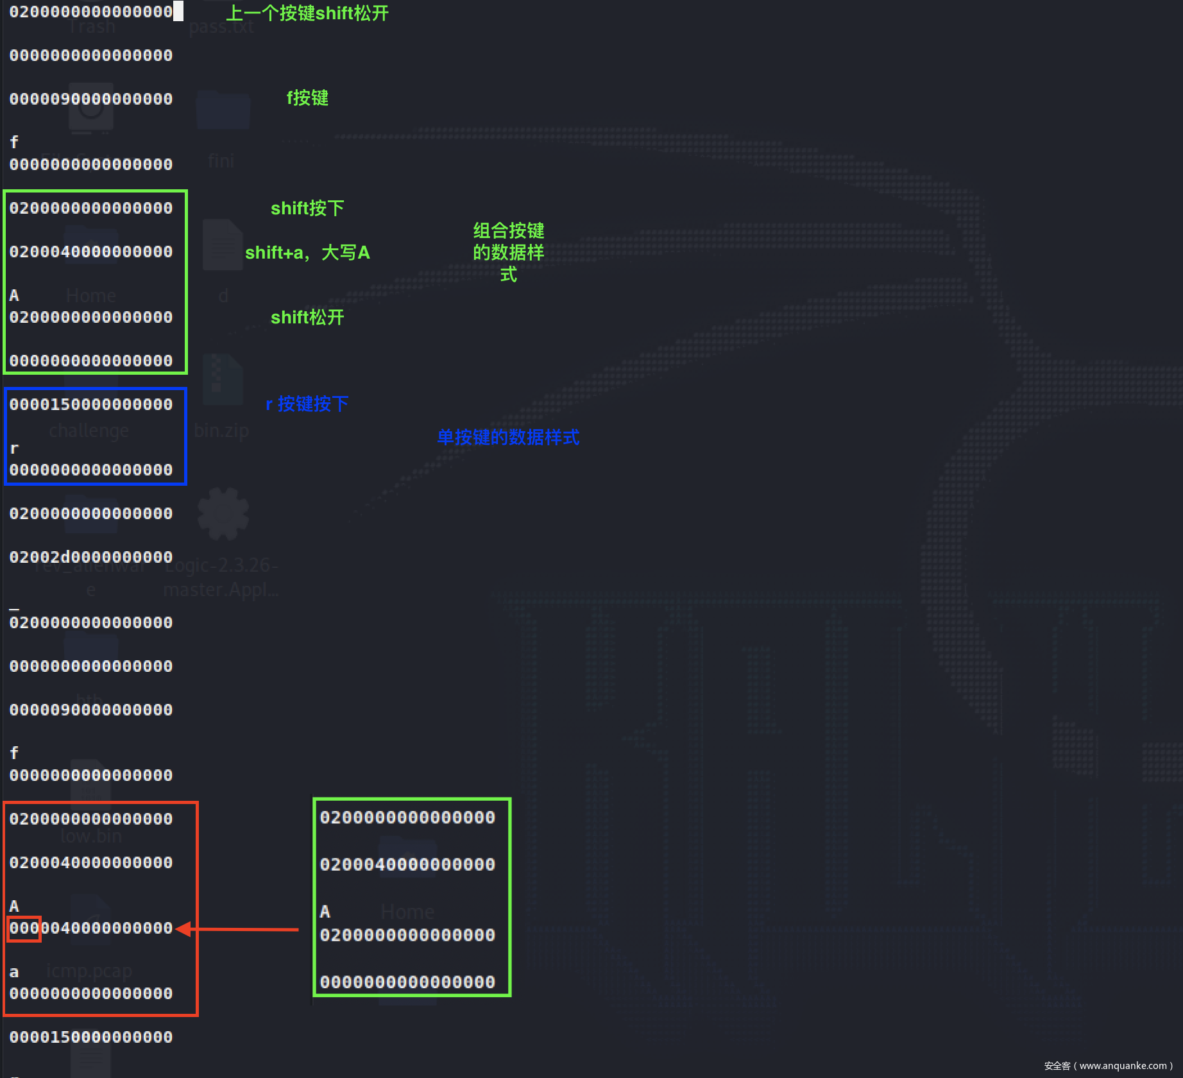Click the 02002d0000000000 hex line
The height and width of the screenshot is (1078, 1183).
(x=91, y=557)
